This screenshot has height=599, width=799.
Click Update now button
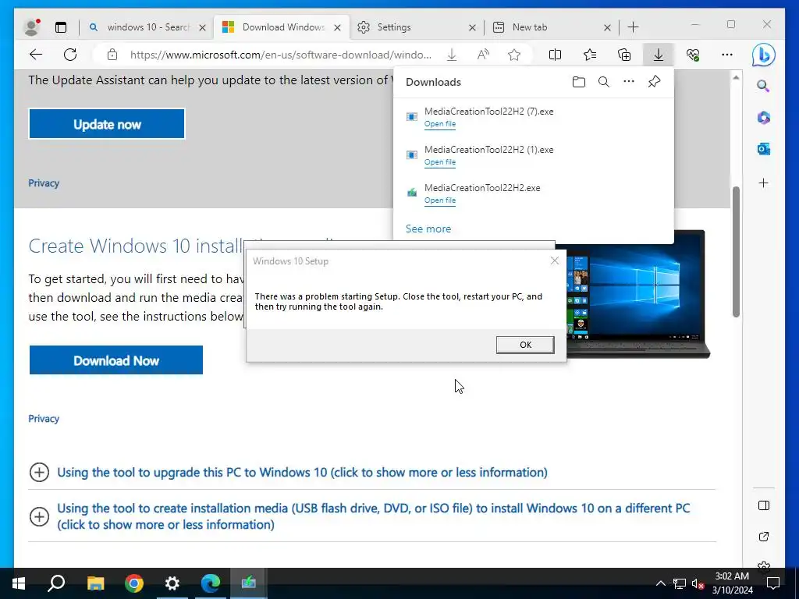click(107, 124)
